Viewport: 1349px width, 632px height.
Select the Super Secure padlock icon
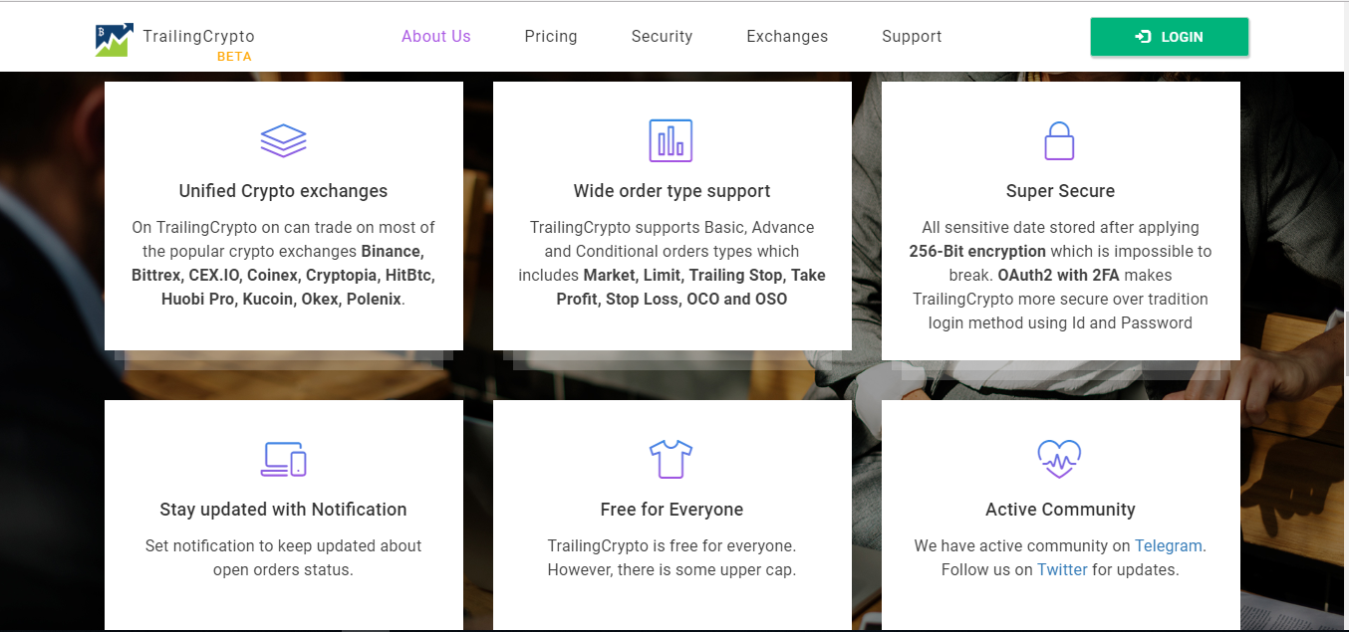click(x=1060, y=139)
